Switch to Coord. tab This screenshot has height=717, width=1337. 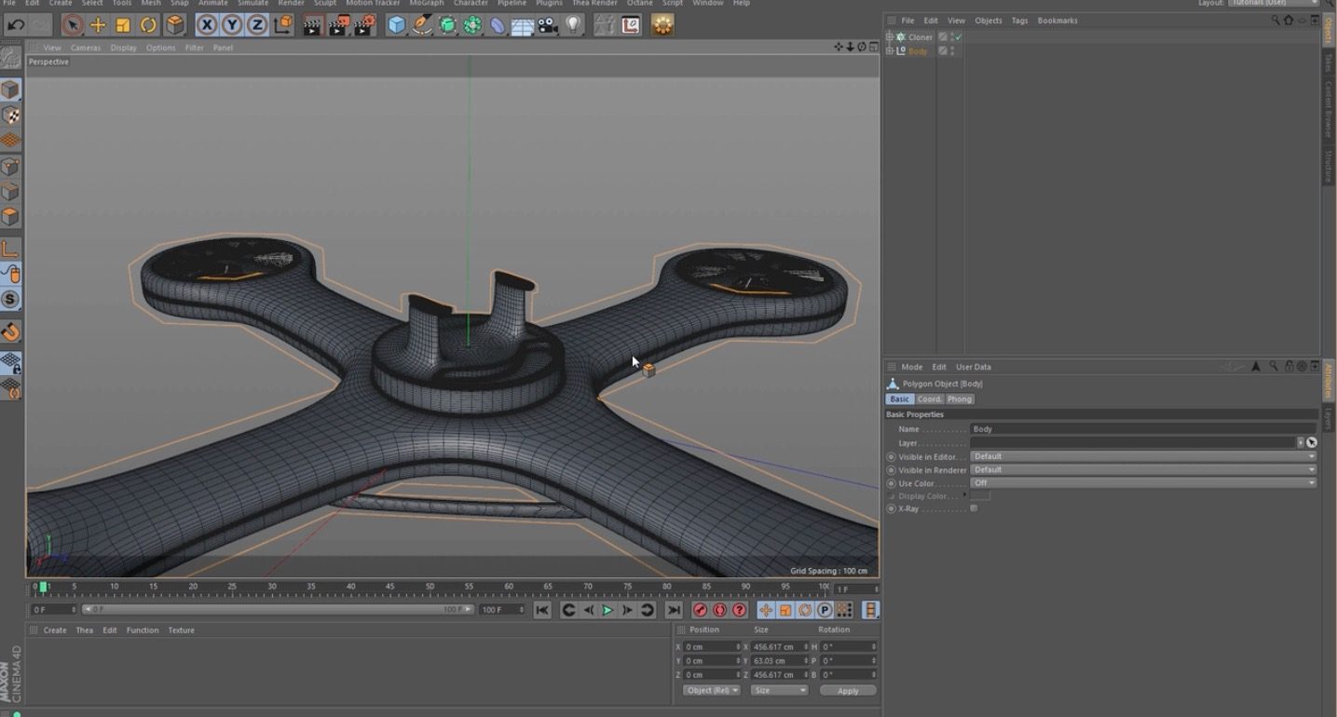[x=930, y=399]
